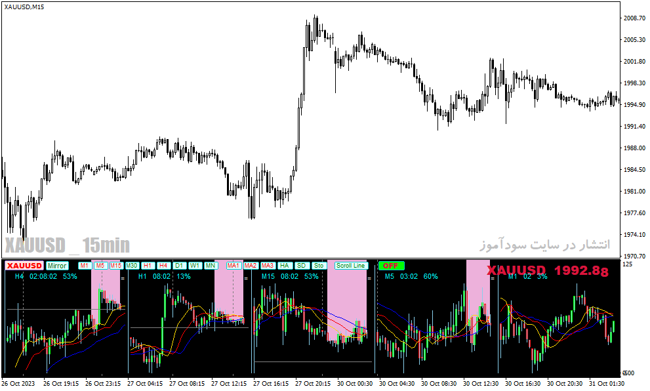Viewport: 650px width, 391px height.
Task: Select the M1 timeframe button
Action: (x=85, y=265)
